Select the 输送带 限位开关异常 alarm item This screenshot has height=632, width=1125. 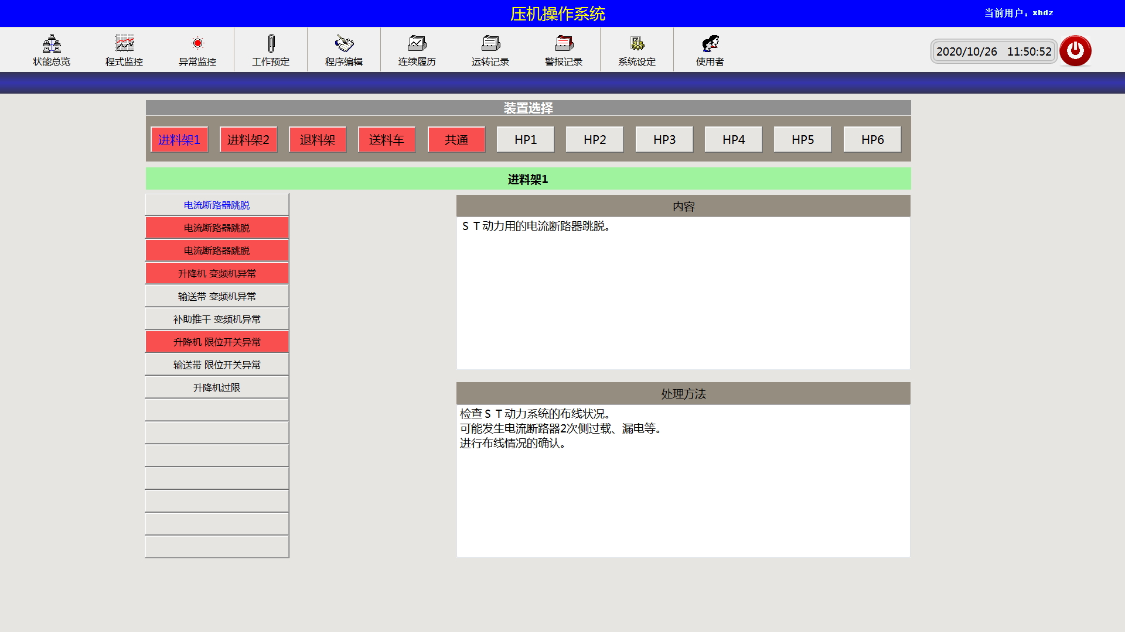click(x=217, y=365)
